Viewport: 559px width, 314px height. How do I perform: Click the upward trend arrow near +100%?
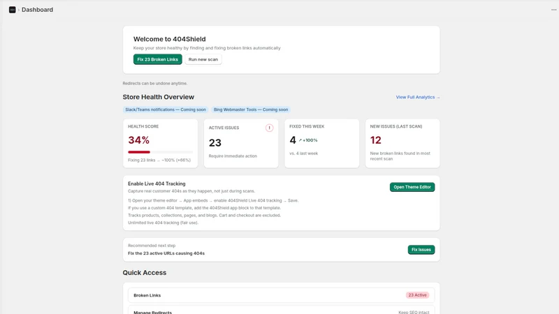click(300, 140)
